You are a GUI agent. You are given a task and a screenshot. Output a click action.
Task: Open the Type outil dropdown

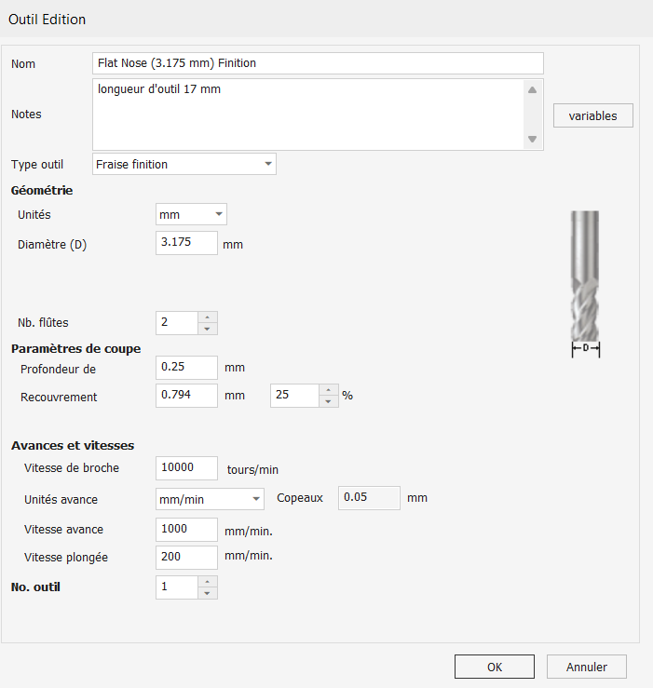tap(184, 164)
